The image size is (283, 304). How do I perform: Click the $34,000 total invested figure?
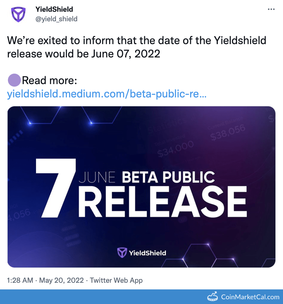pyautogui.click(x=176, y=149)
